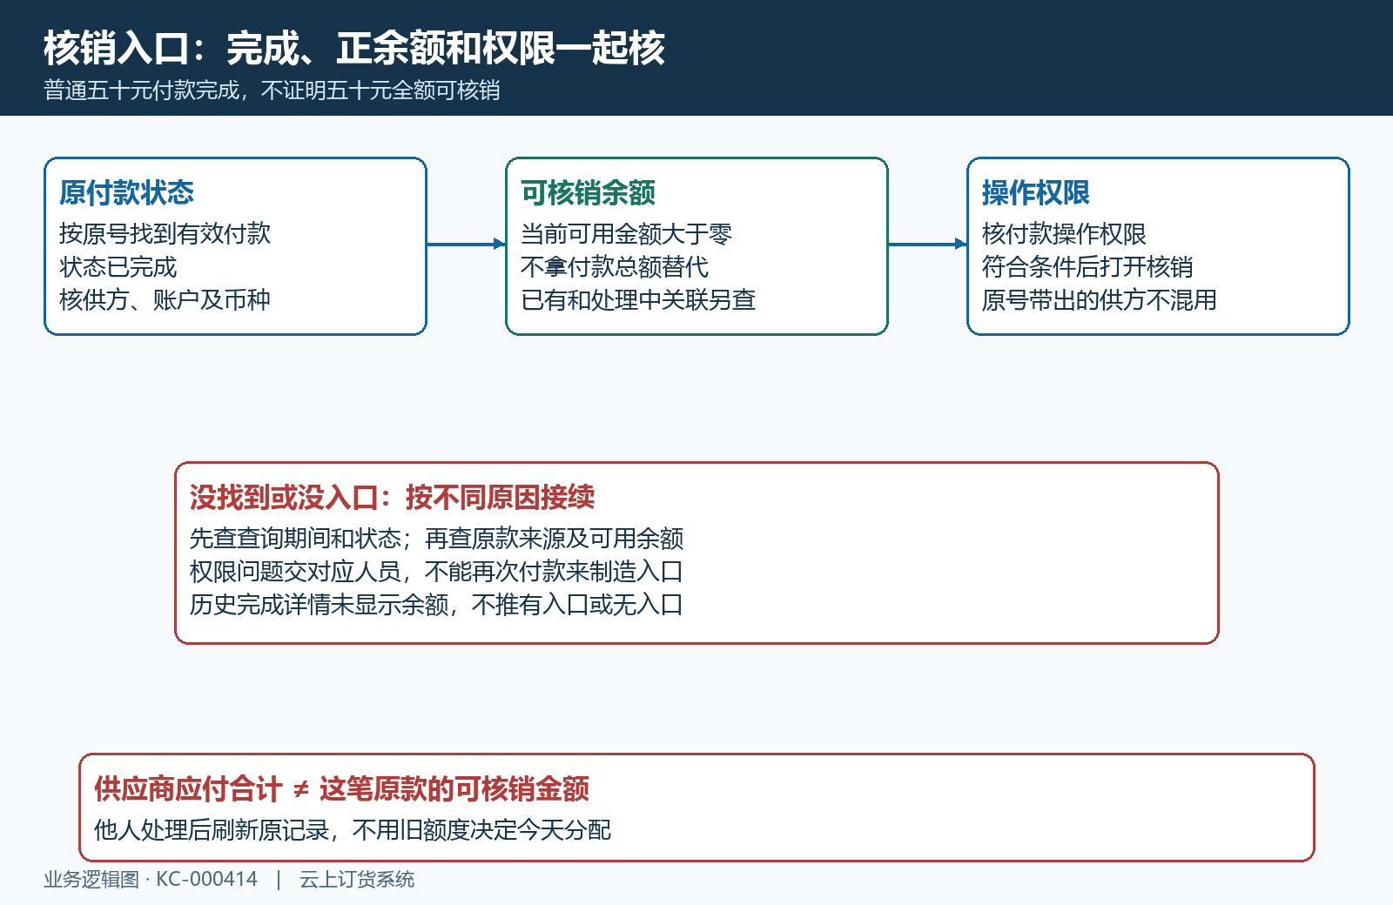Select heading 供应商应付合计 ≠ 这笔原款的可核销金额

coord(341,788)
